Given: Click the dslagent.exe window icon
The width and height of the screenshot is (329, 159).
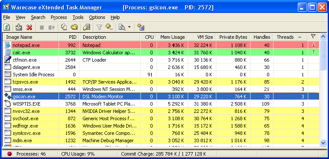Looking at the screenshot, I should (x=7, y=67).
